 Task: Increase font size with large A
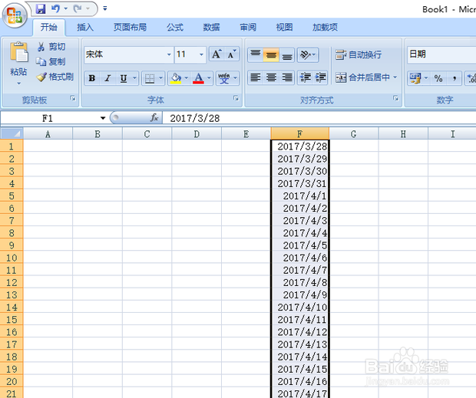[x=217, y=54]
